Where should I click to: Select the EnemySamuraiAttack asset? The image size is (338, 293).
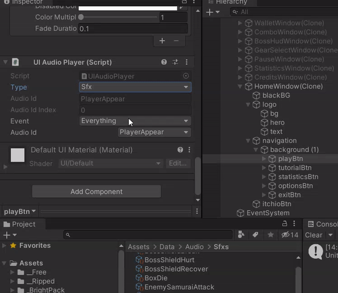175,287
